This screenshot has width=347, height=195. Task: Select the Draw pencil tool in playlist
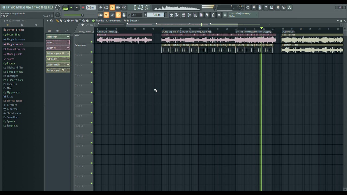click(x=57, y=21)
